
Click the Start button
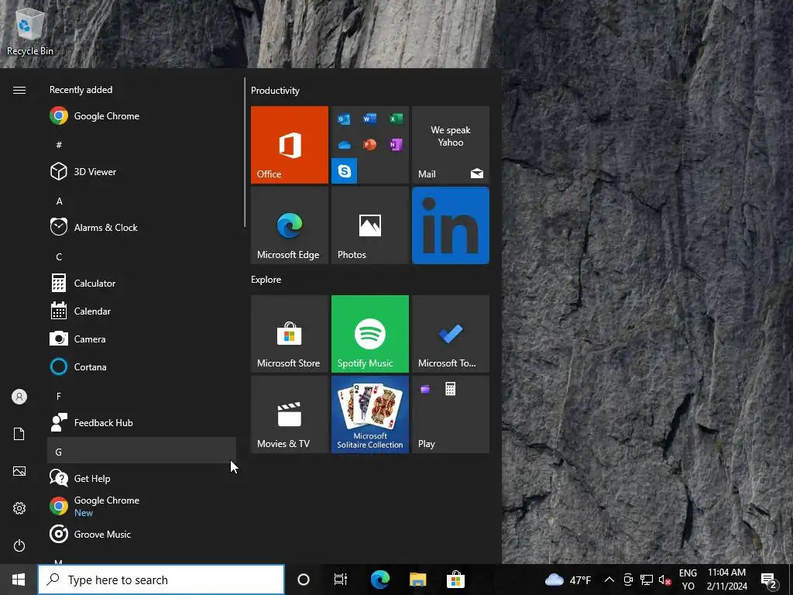point(19,580)
